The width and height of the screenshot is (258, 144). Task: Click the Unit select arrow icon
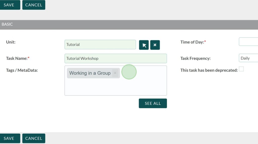tap(144, 45)
